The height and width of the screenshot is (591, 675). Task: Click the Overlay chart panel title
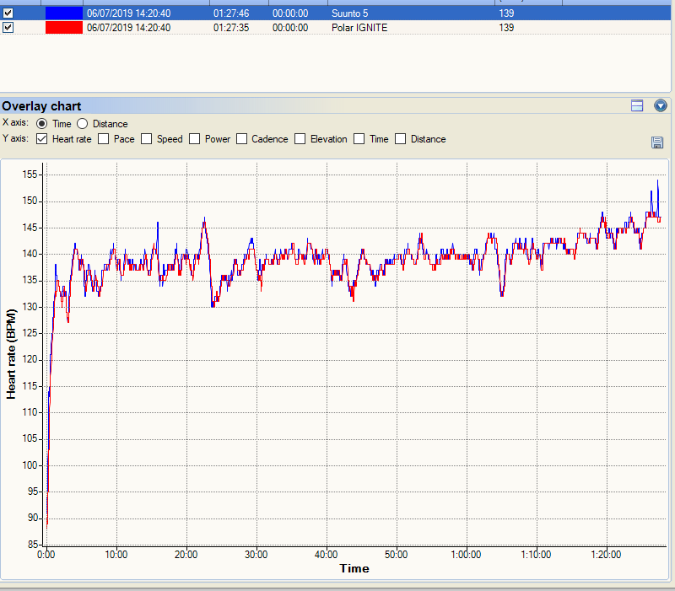click(x=41, y=106)
